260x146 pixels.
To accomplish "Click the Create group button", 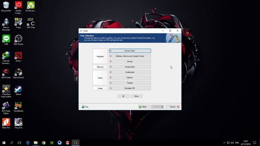I will (100, 88).
